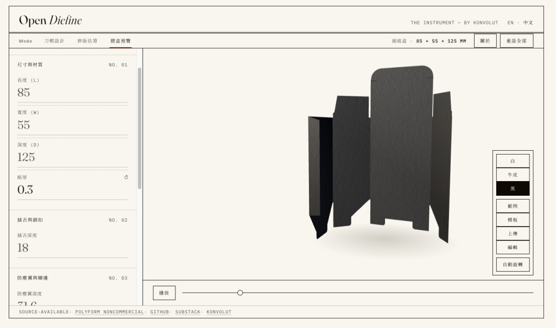The height and width of the screenshot is (328, 556).
Task: Select the 牛皮 kraft paper option
Action: tap(513, 175)
